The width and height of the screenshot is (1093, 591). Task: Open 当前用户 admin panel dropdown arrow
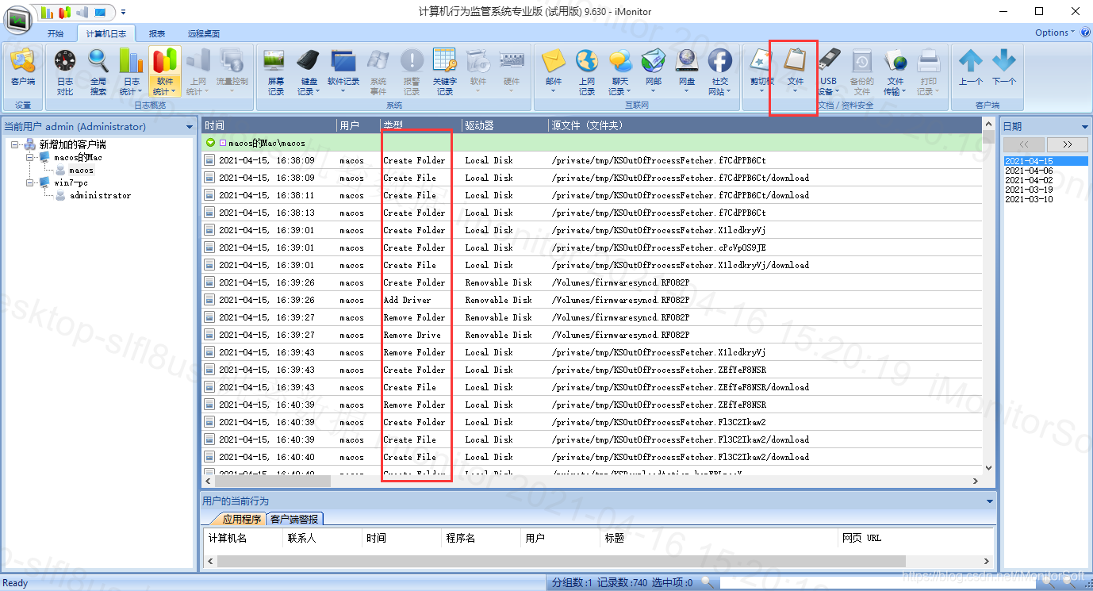click(x=189, y=126)
